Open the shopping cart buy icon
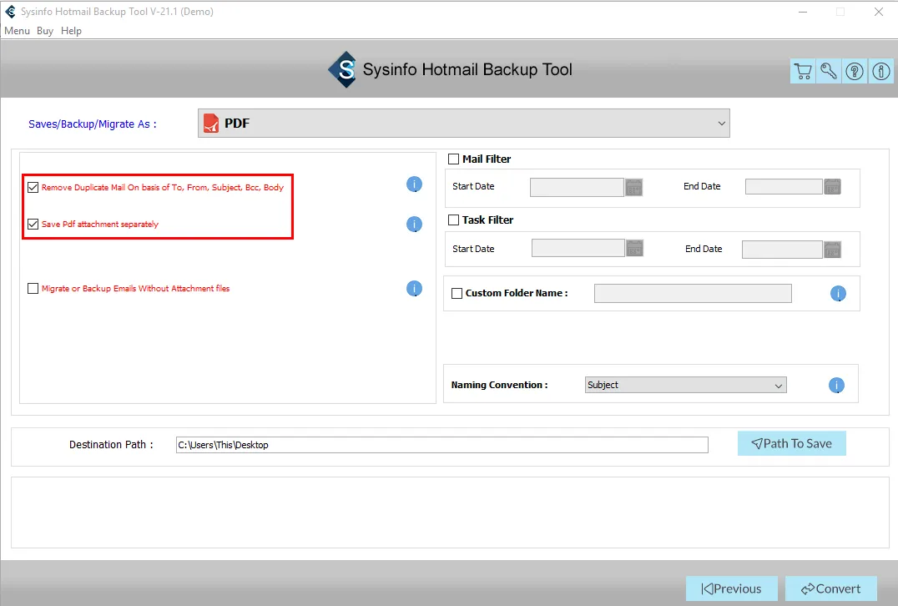898x606 pixels. click(x=803, y=71)
